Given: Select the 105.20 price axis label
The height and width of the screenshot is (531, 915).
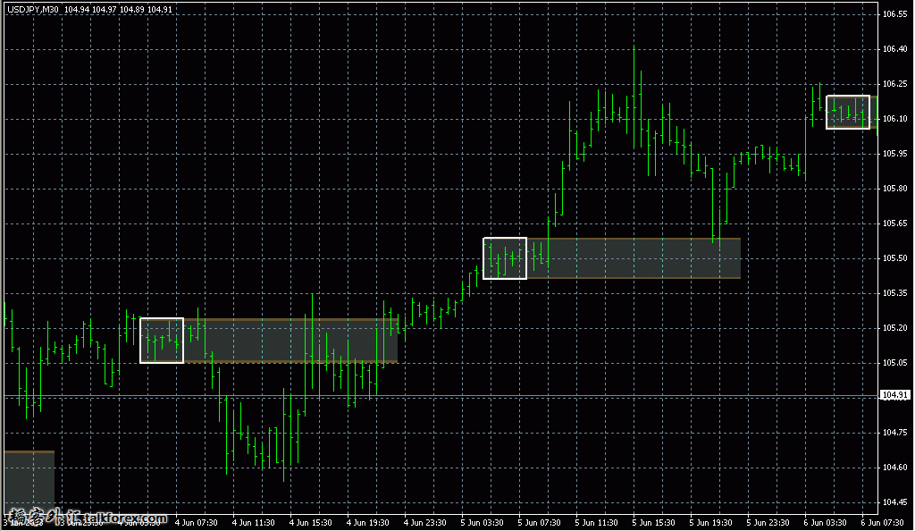Looking at the screenshot, I should (894, 328).
